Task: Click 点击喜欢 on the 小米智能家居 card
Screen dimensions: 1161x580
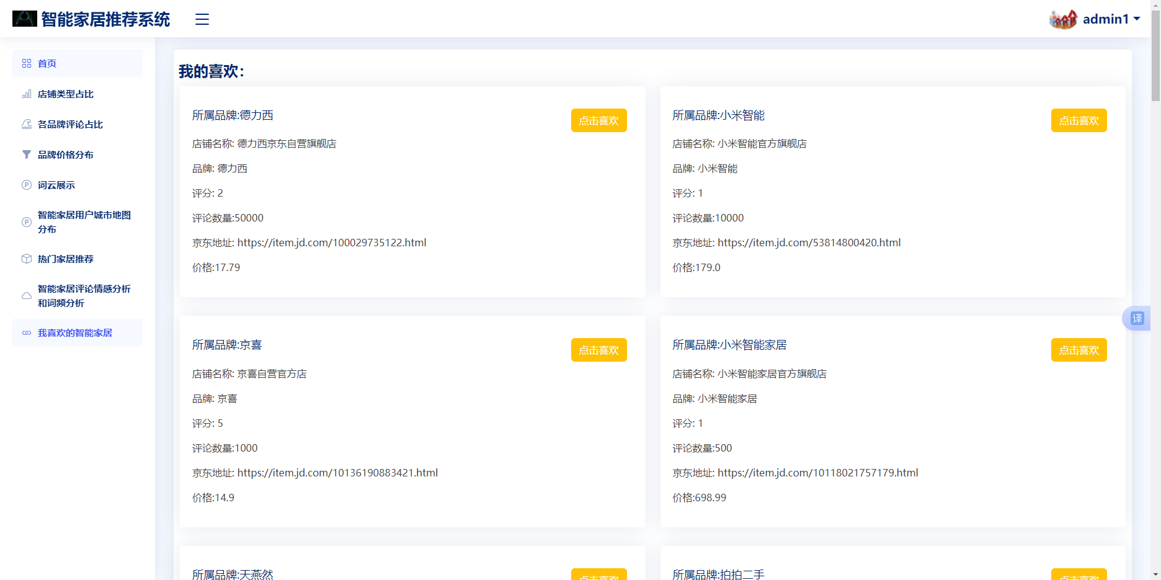Action: [x=1079, y=350]
